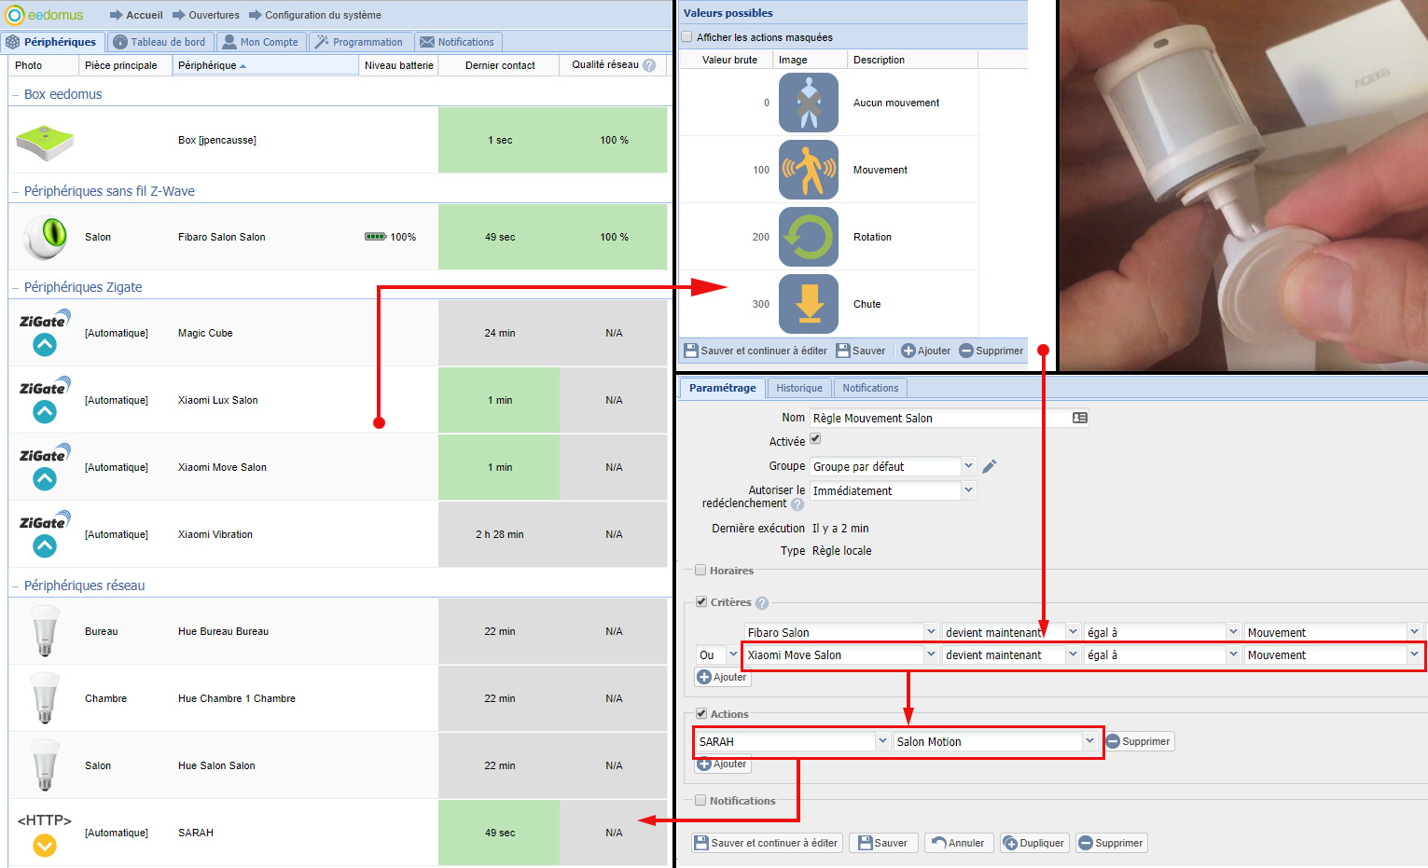1428x868 pixels.
Task: Click the Annuler button
Action: click(958, 843)
